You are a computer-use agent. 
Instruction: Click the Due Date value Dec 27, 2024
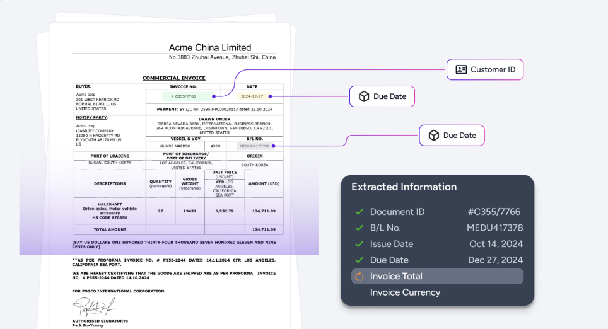(495, 260)
